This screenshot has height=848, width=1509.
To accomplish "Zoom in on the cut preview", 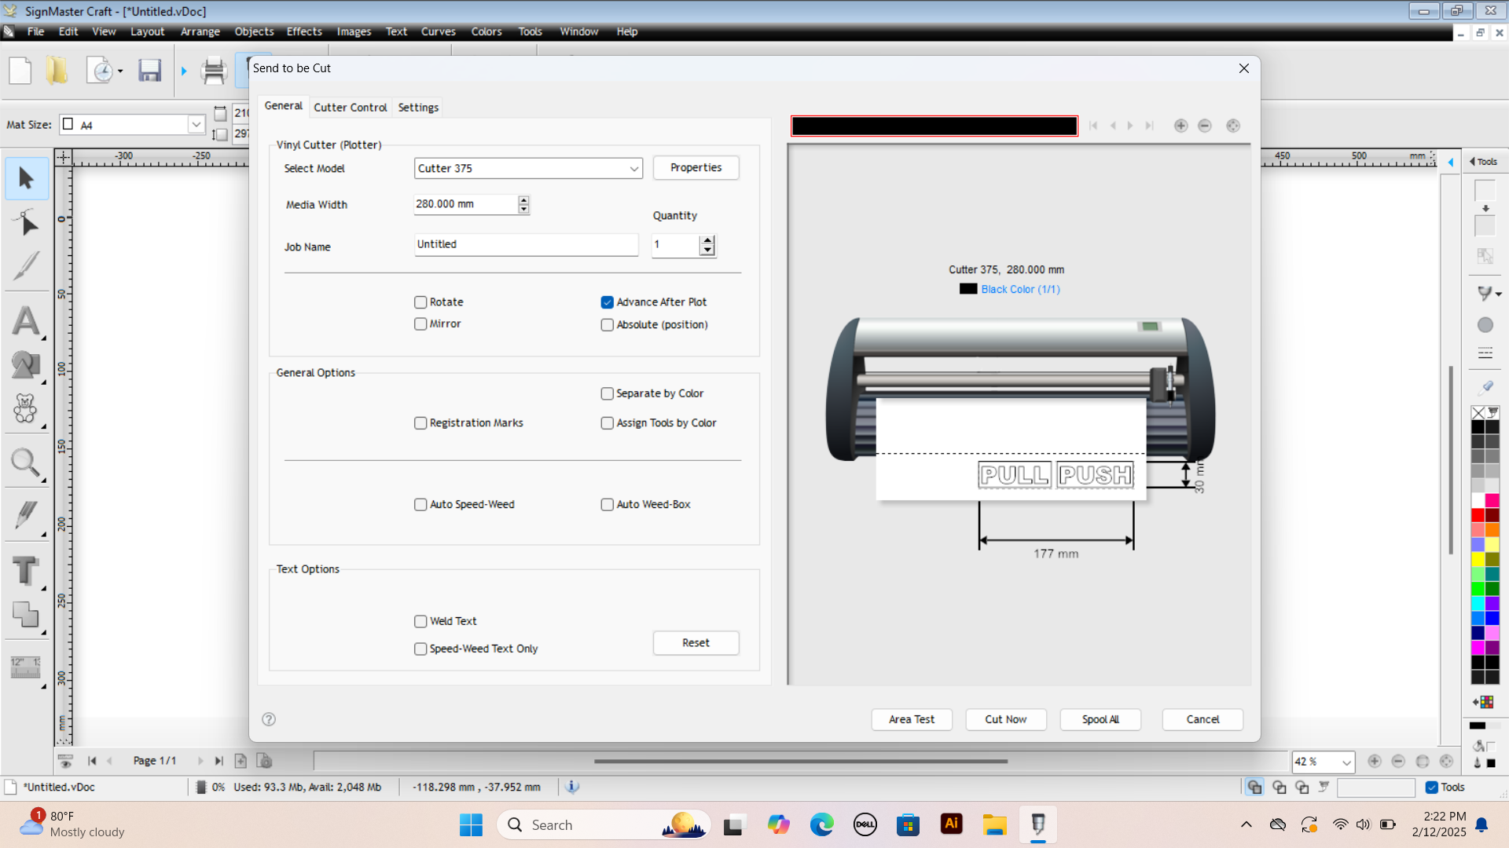I will [1180, 126].
